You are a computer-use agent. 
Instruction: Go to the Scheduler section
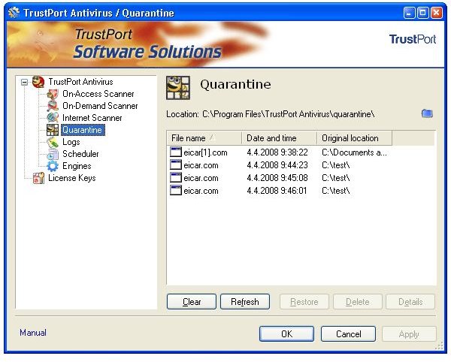pos(80,154)
